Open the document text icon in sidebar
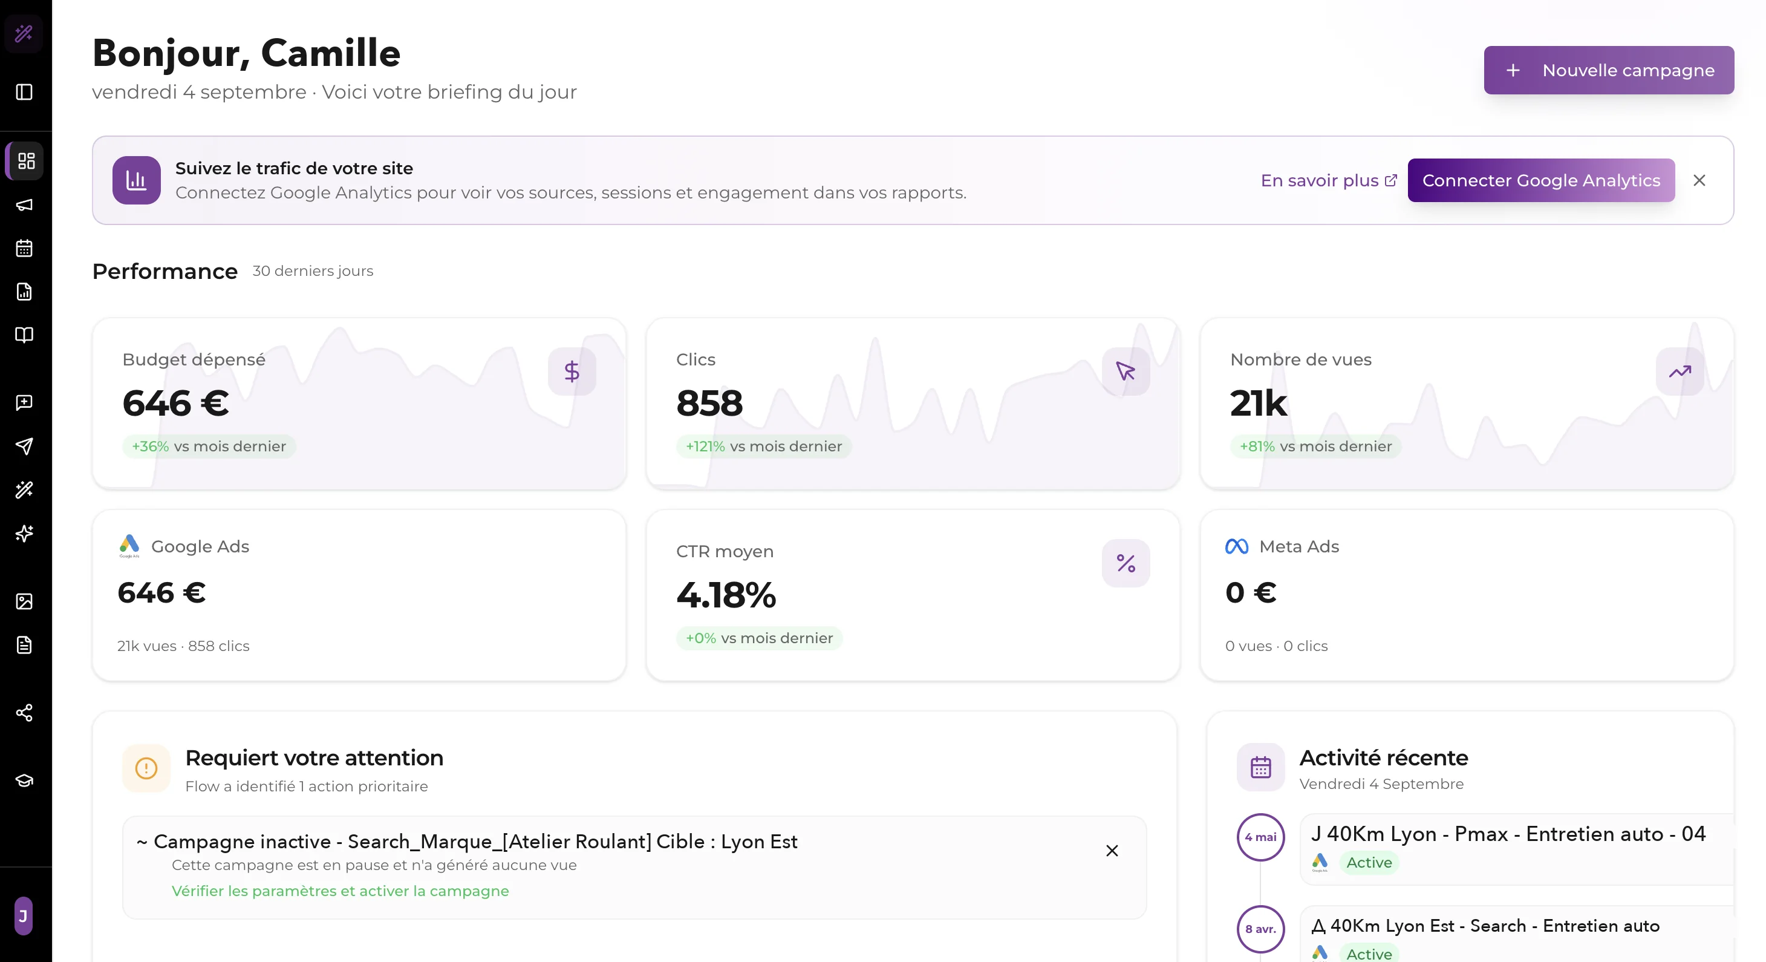This screenshot has width=1766, height=962. coord(24,645)
